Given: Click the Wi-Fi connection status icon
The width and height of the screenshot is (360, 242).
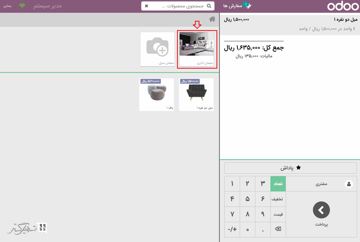Looking at the screenshot, I should (x=22, y=6).
